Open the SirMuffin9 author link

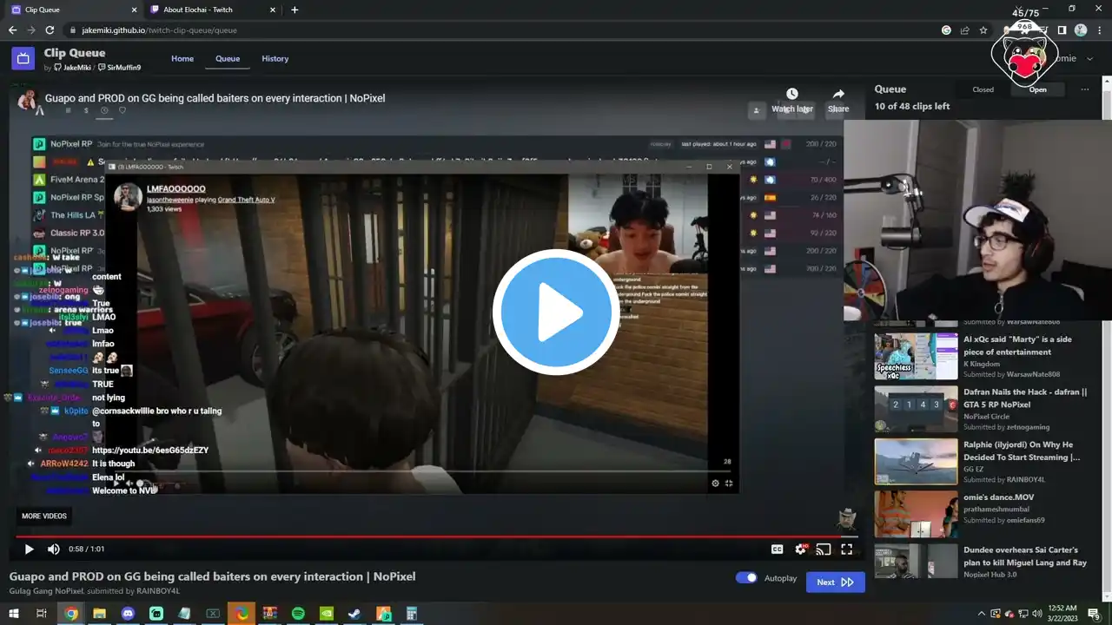click(120, 68)
